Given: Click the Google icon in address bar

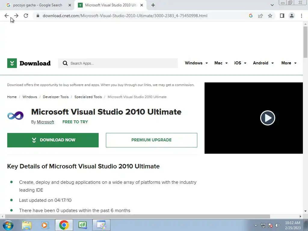Looking at the screenshot, I should pos(251,16).
